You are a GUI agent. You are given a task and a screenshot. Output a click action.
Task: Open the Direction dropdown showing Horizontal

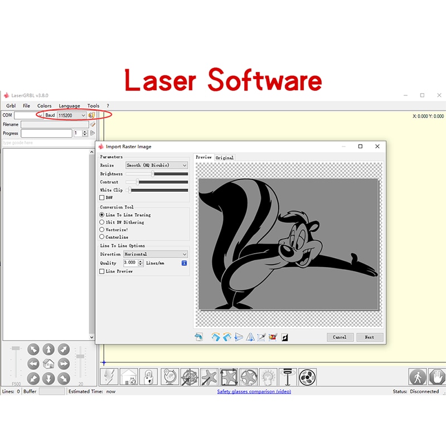[x=156, y=254]
